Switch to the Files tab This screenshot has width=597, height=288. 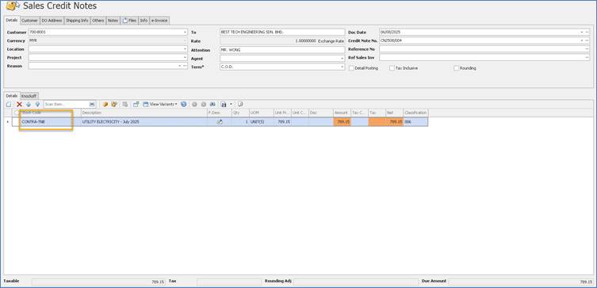coord(129,20)
